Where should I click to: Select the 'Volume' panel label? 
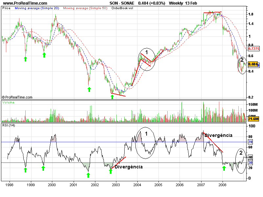pos(9,102)
